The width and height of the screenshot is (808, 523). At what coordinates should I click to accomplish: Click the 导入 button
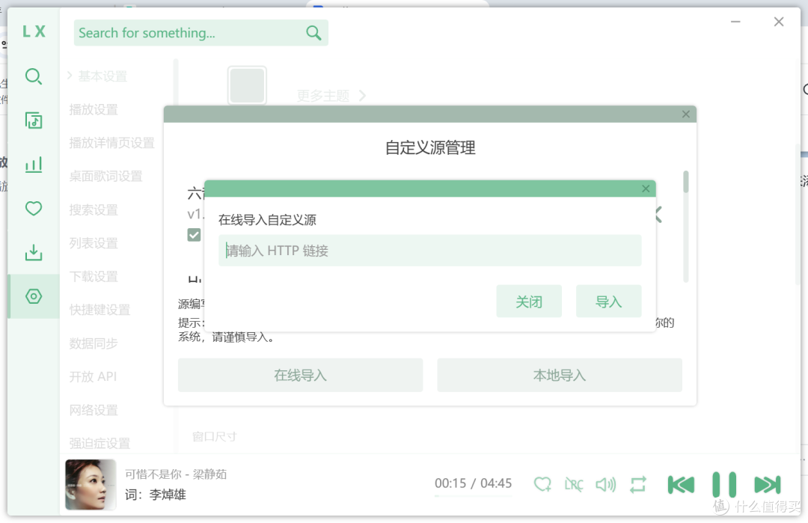click(608, 302)
